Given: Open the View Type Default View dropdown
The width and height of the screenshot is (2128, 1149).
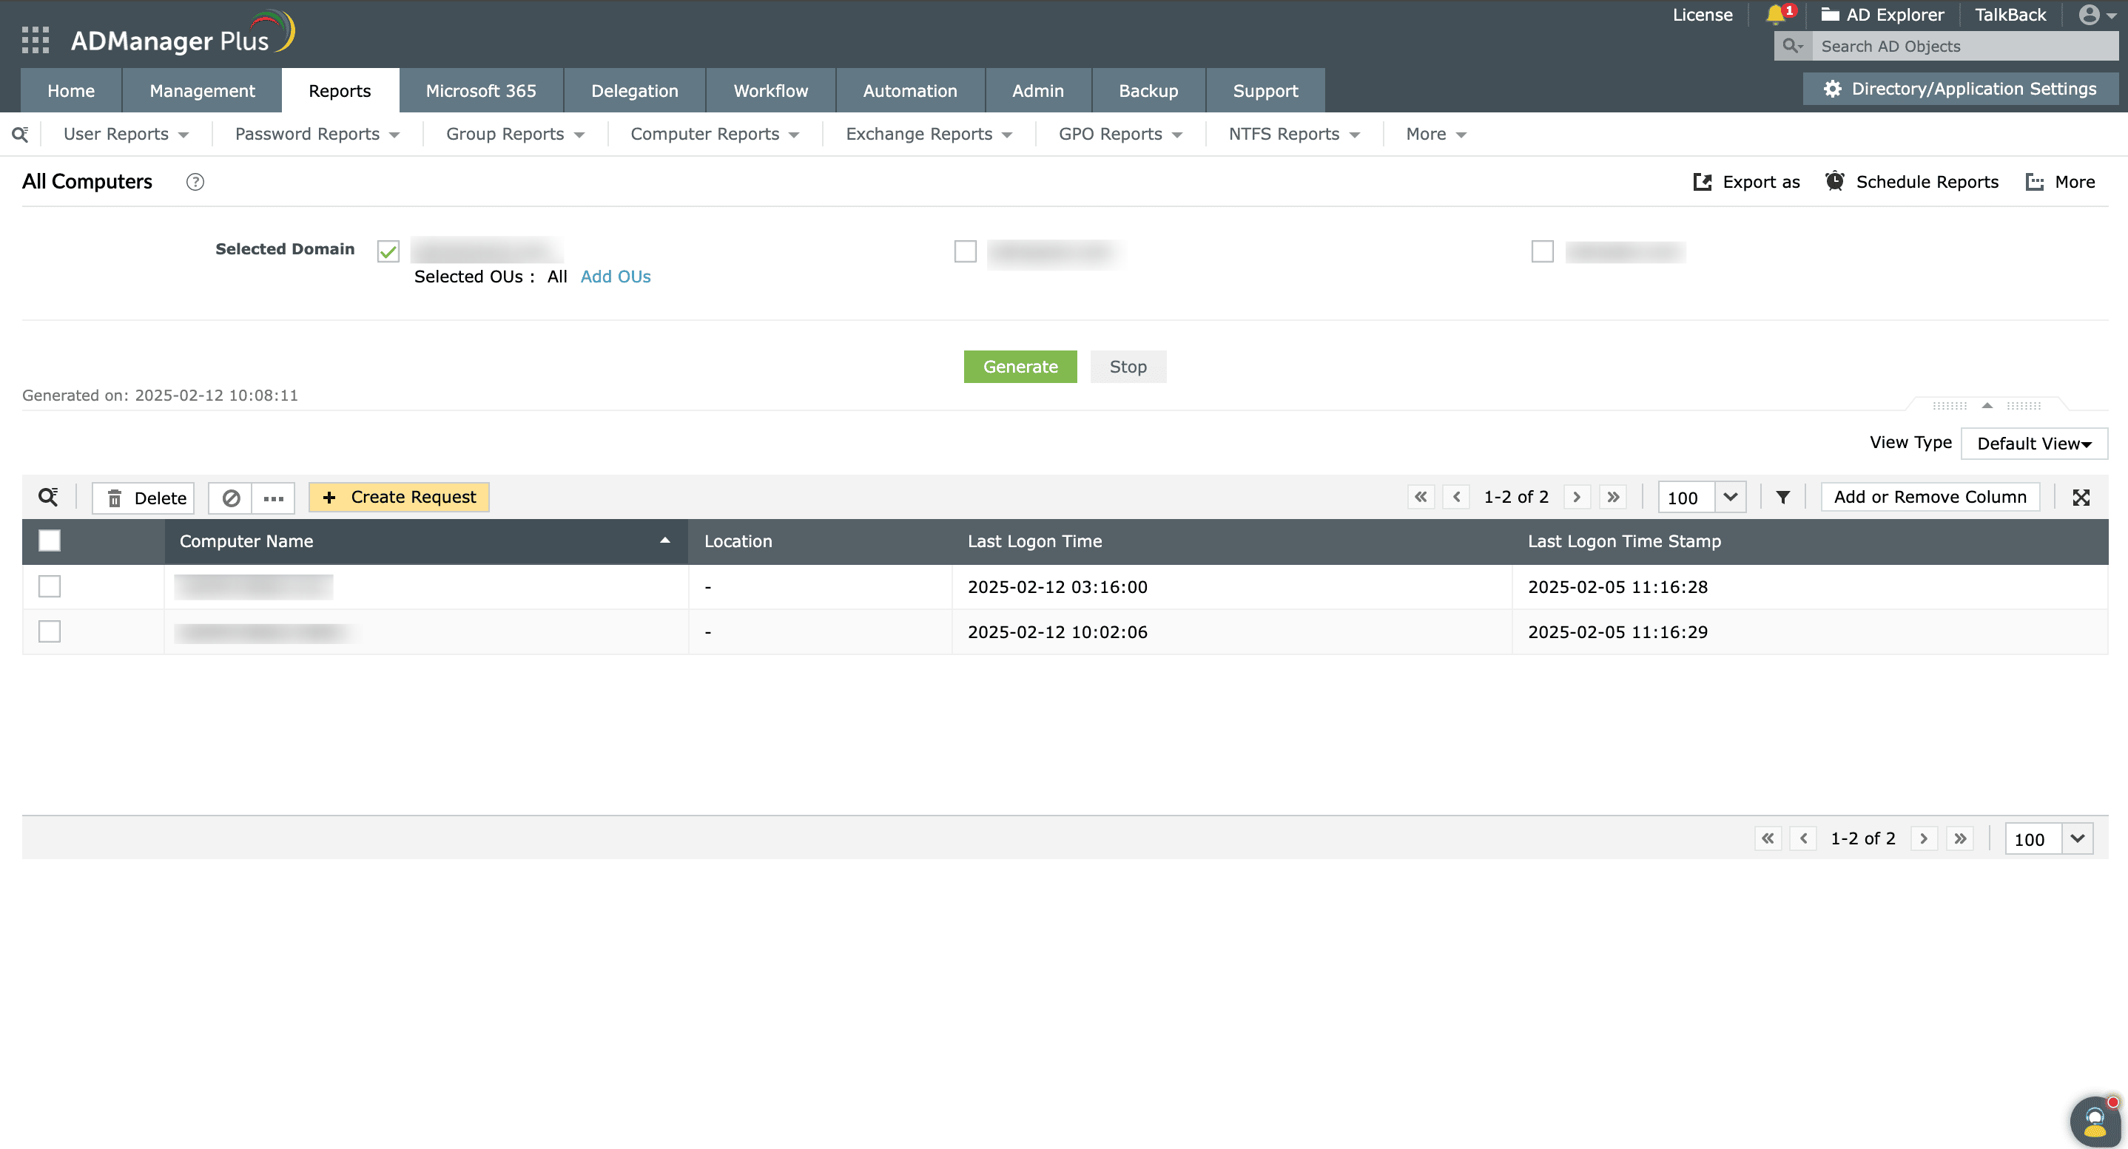Looking at the screenshot, I should tap(2033, 443).
